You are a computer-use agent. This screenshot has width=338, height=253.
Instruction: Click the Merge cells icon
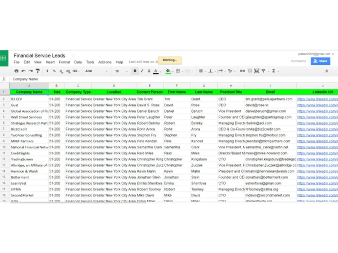187,71
